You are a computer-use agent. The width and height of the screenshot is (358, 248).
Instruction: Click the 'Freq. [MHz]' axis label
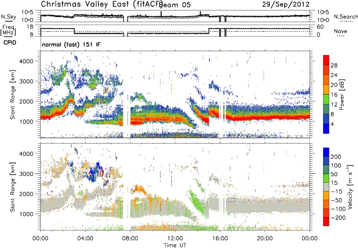(x=8, y=30)
